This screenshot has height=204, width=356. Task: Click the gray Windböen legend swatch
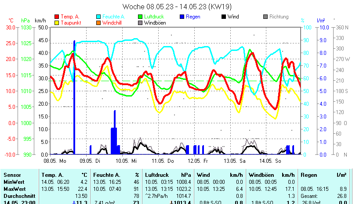(x=141, y=22)
